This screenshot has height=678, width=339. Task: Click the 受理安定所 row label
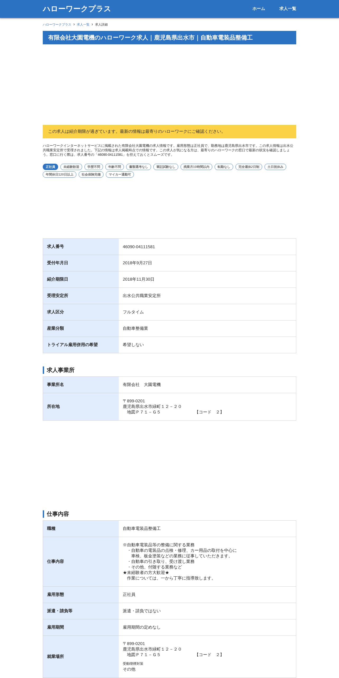[x=58, y=296]
